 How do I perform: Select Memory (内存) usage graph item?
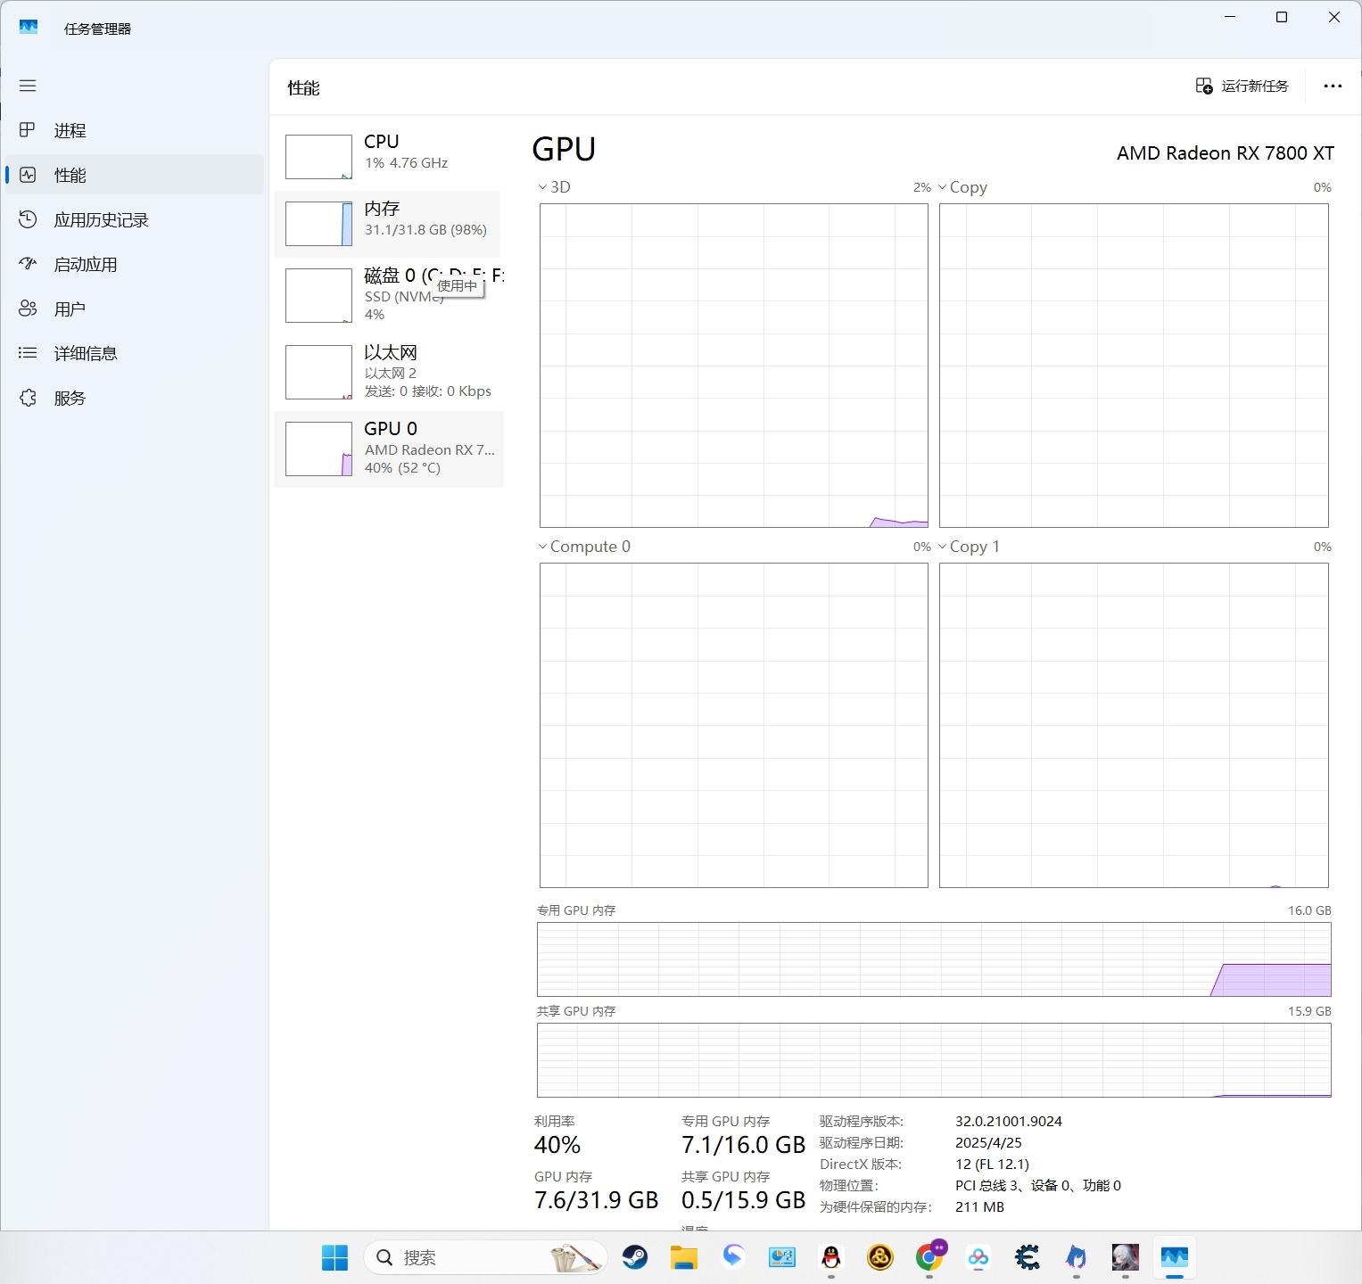point(388,223)
